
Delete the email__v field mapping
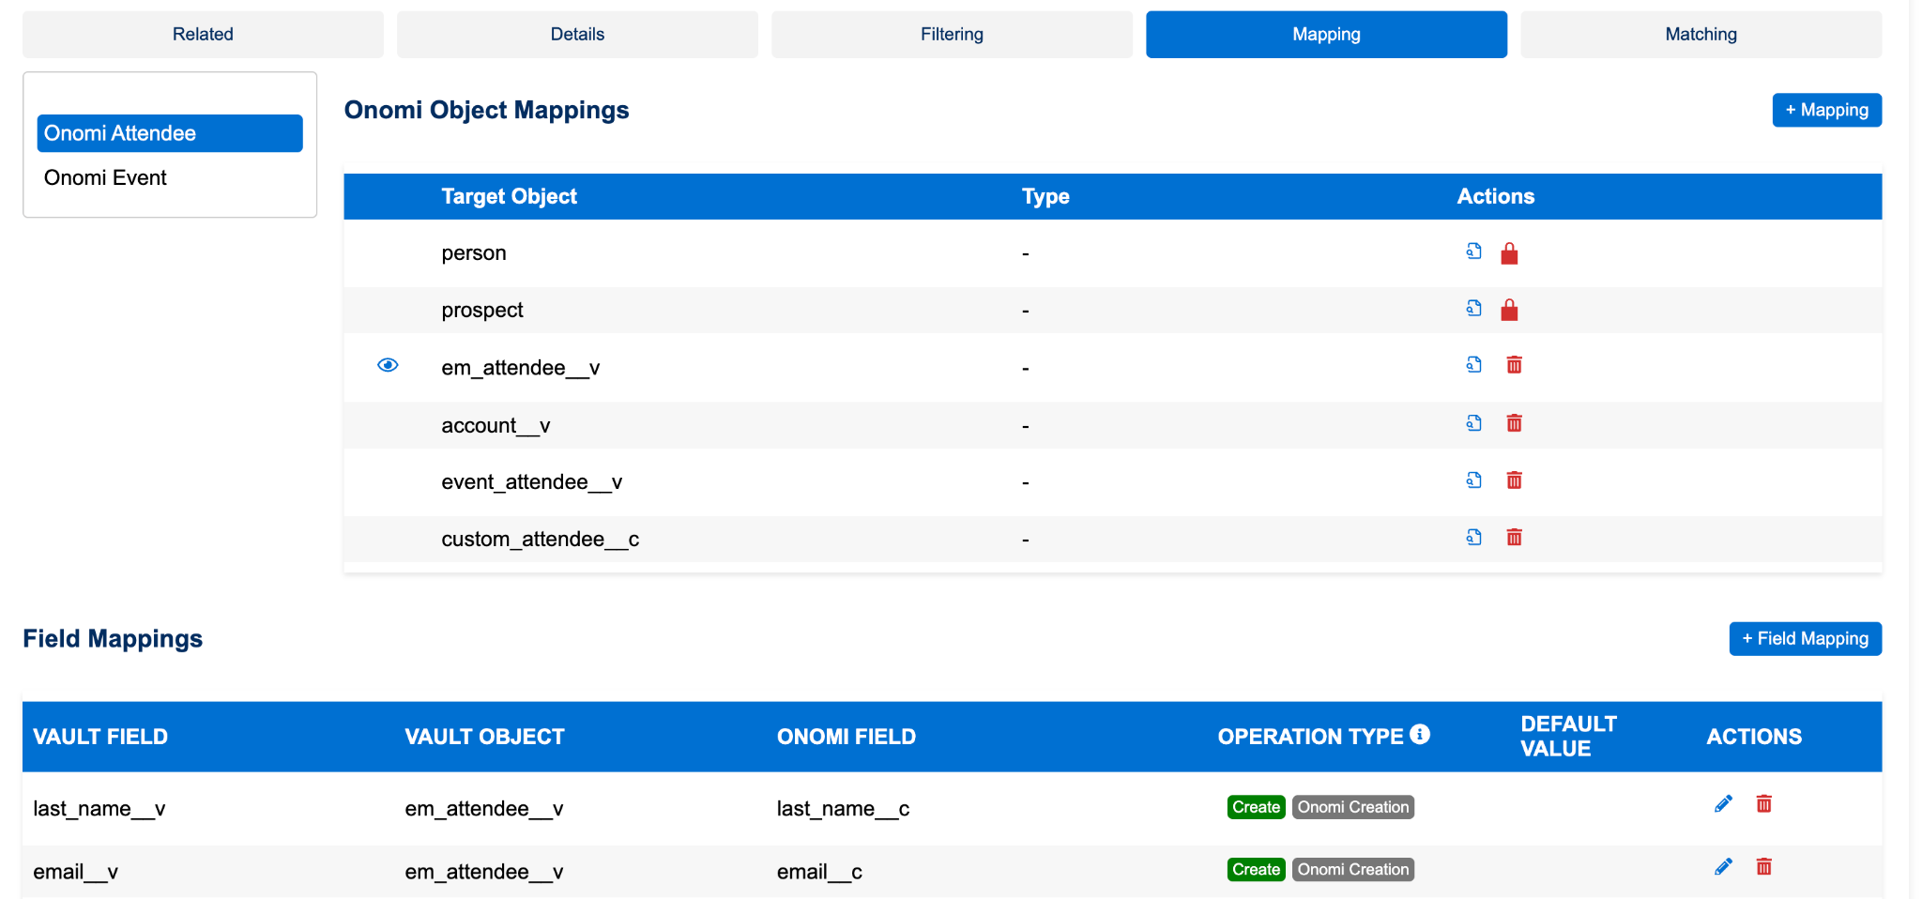click(1763, 867)
